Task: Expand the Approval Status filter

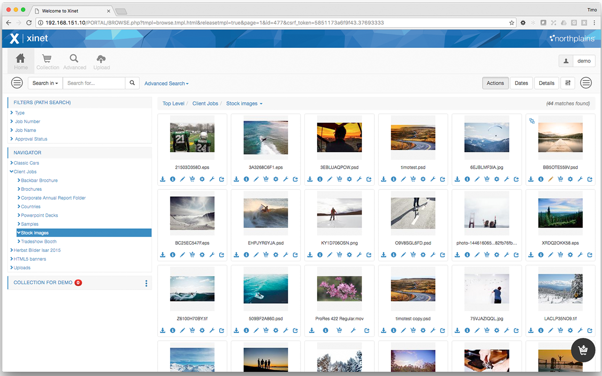Action: (29, 139)
